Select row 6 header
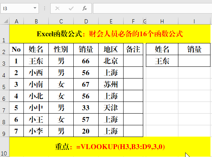This screenshot has height=157, width=212. point(5,96)
